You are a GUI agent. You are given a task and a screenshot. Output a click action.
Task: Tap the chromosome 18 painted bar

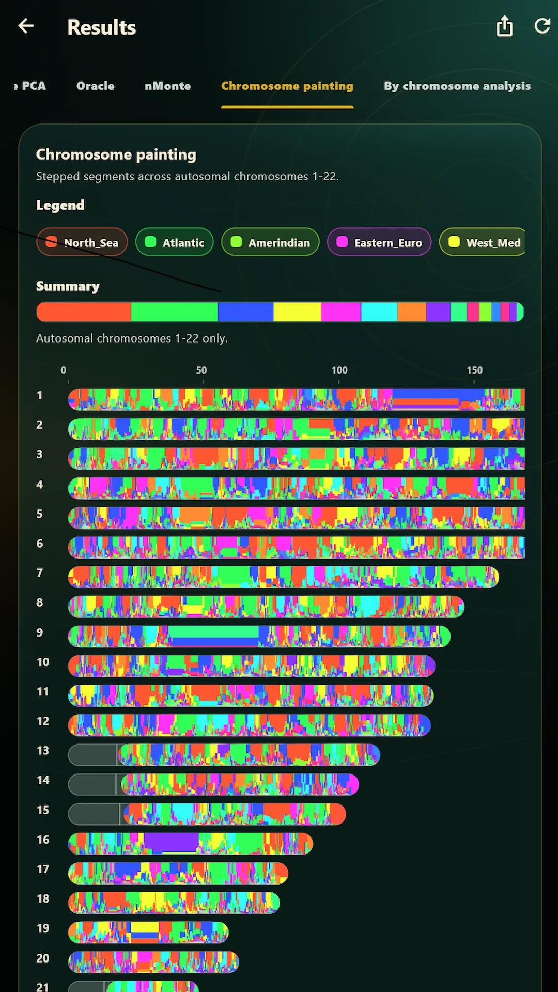tap(174, 903)
